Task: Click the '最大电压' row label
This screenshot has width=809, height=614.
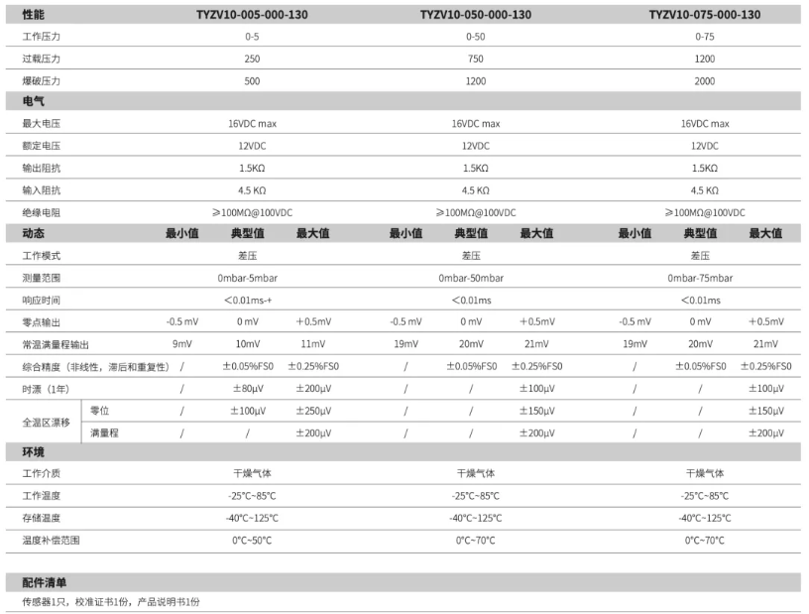Action: (x=42, y=123)
